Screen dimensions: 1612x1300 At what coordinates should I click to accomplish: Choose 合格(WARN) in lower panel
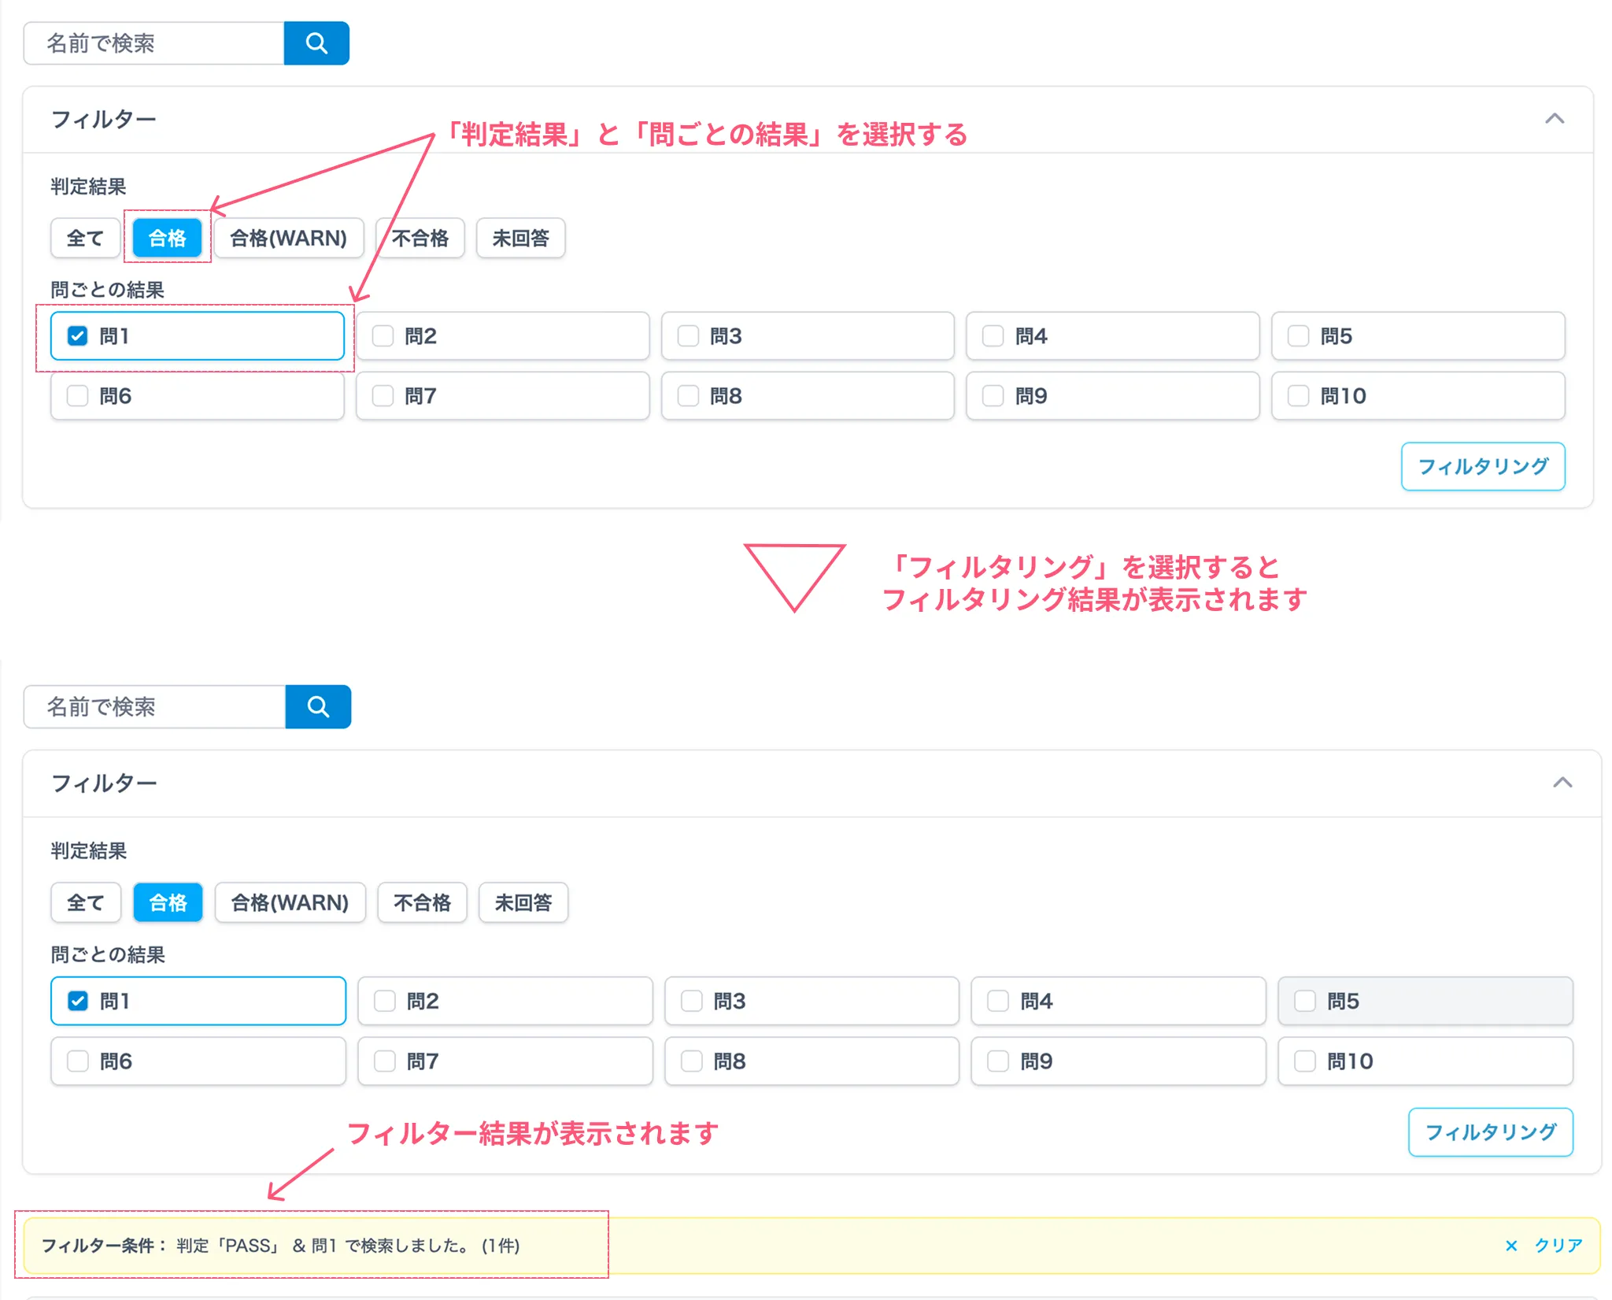(x=290, y=902)
